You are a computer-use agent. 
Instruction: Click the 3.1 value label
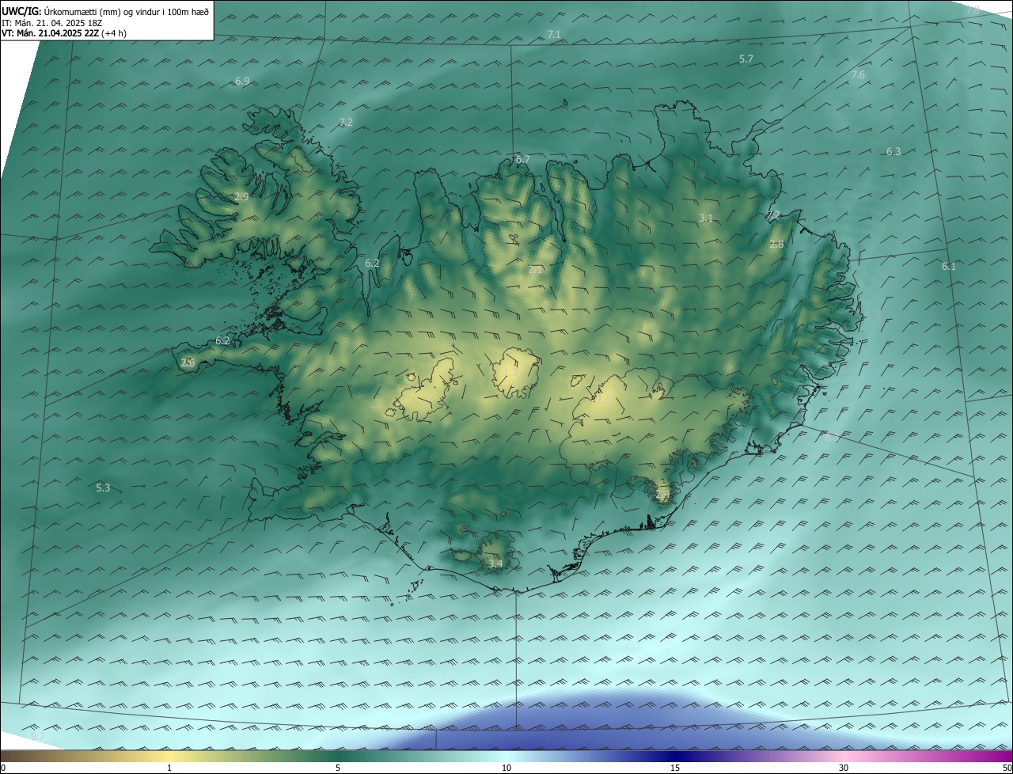coord(707,218)
